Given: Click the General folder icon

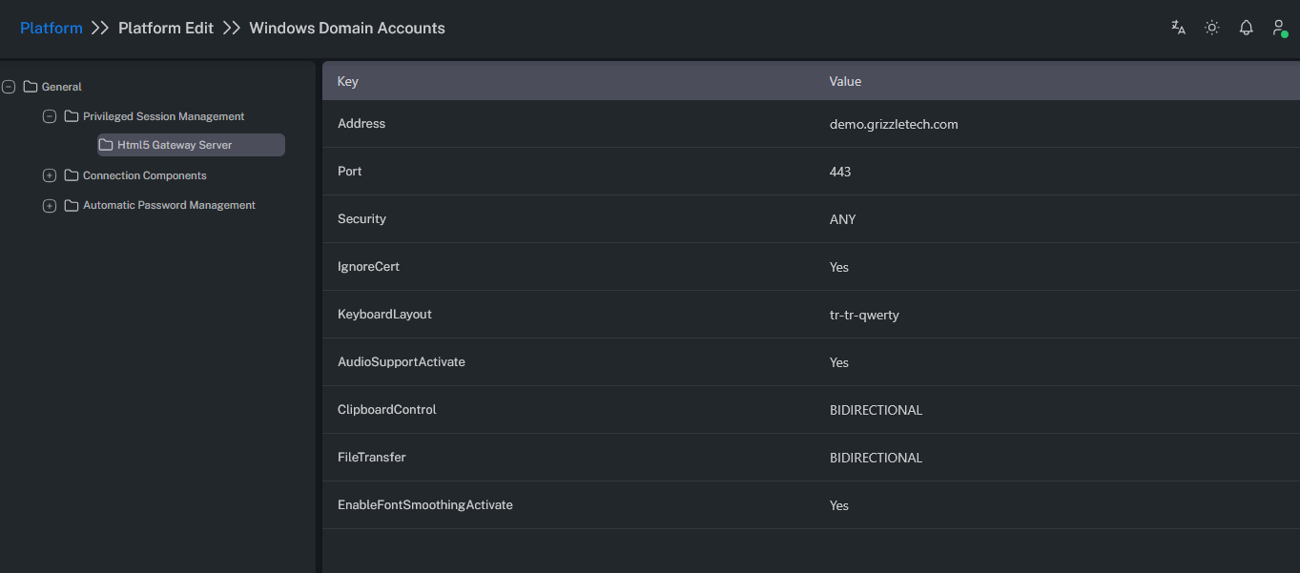Looking at the screenshot, I should point(31,87).
